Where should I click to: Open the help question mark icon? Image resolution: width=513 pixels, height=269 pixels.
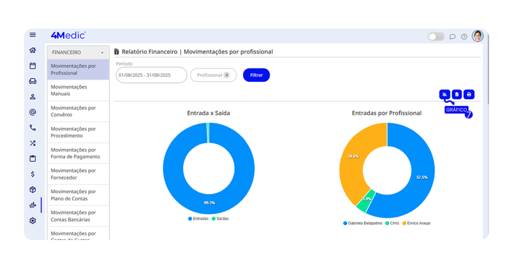pos(464,36)
